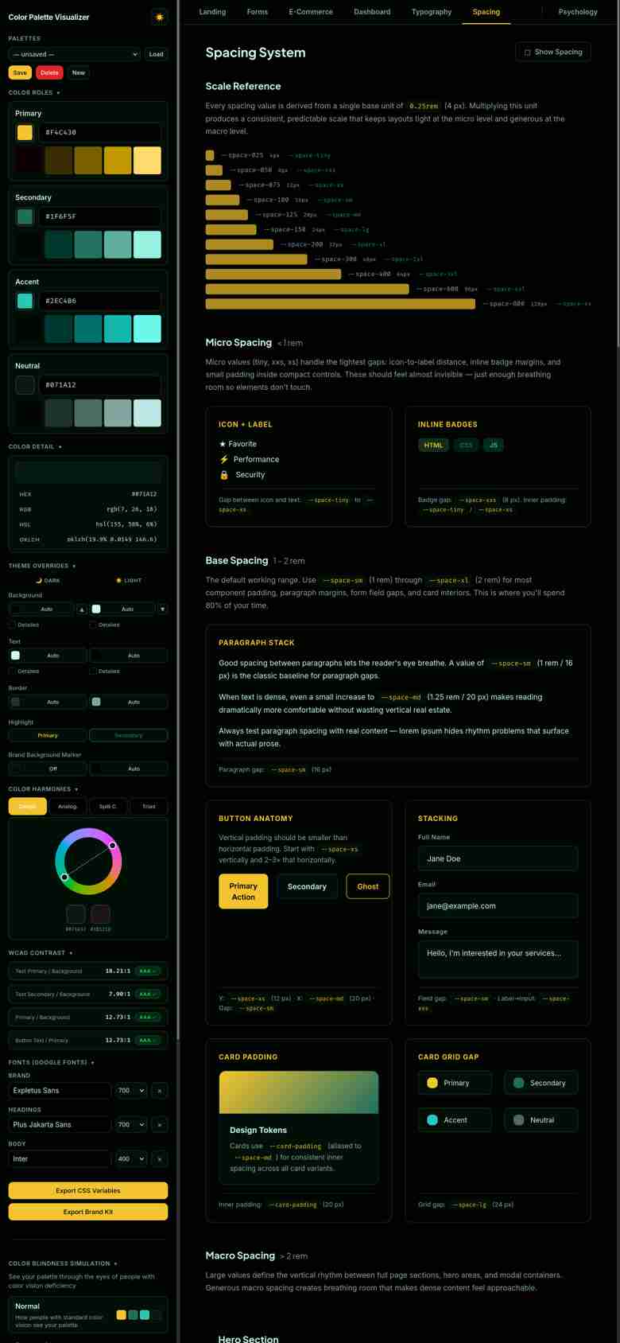Collapse the Theme Overrides section
620x1343 pixels.
pyautogui.click(x=42, y=566)
